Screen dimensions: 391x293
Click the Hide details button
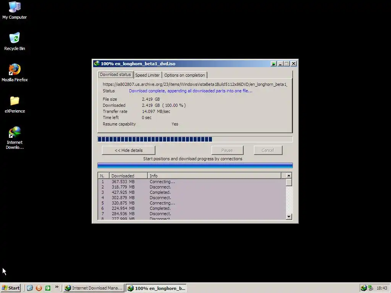(x=129, y=150)
